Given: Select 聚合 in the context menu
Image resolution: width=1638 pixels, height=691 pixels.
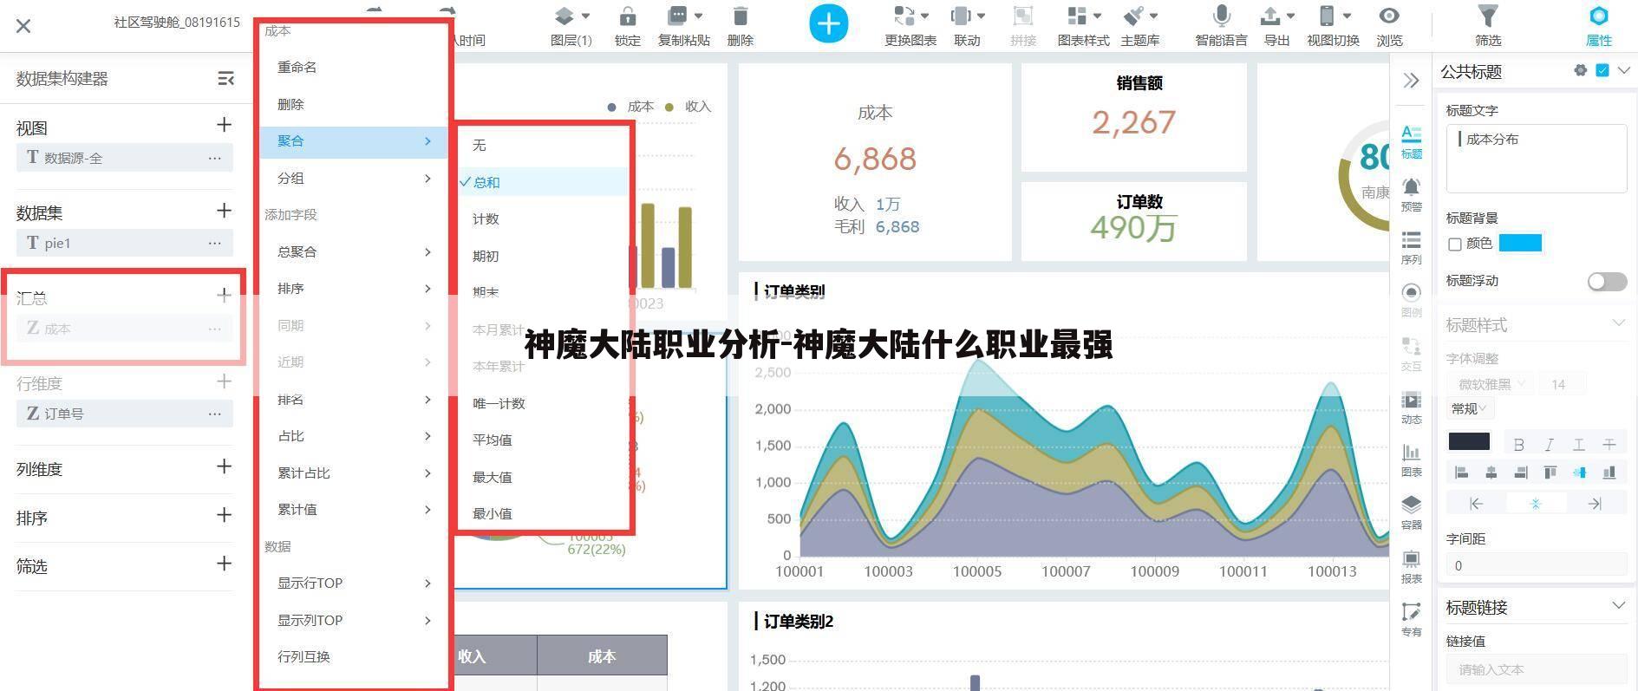Looking at the screenshot, I should click(353, 141).
